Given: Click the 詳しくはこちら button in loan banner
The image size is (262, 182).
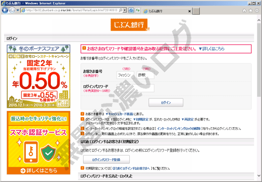Looking at the screenshot, I should (63, 103).
